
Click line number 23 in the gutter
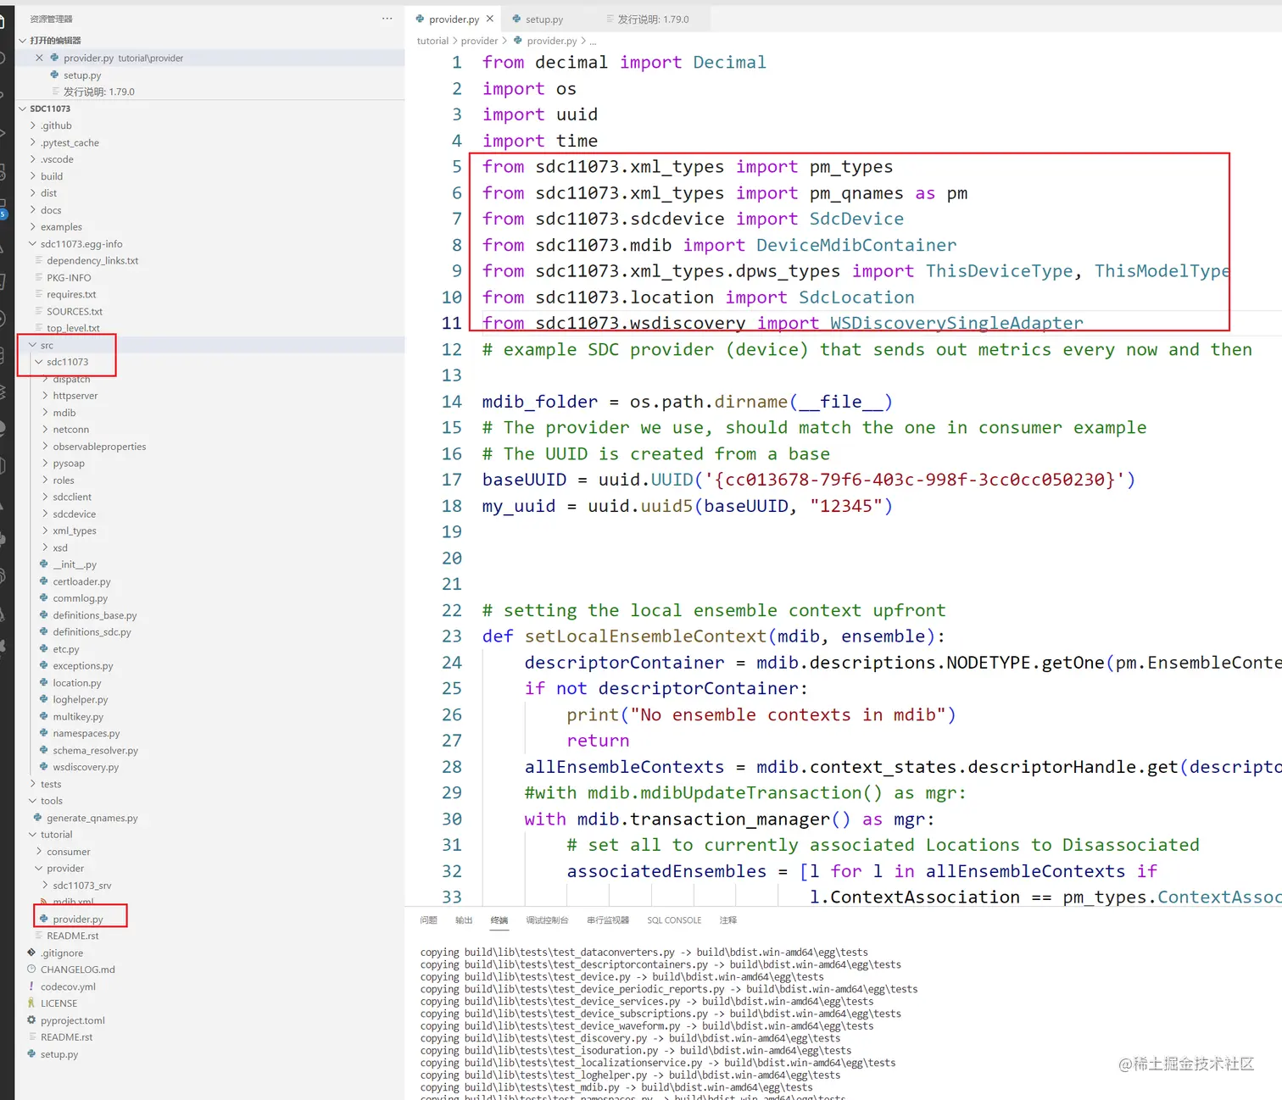tap(452, 636)
